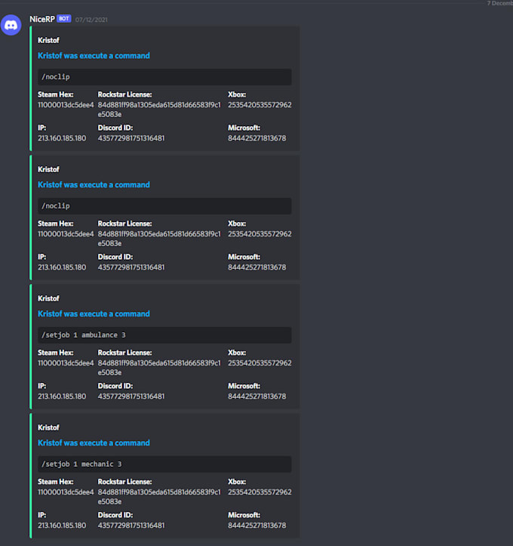513x546 pixels.
Task: Click the '/setjob 1 ambulance 3' code block
Action: point(164,335)
